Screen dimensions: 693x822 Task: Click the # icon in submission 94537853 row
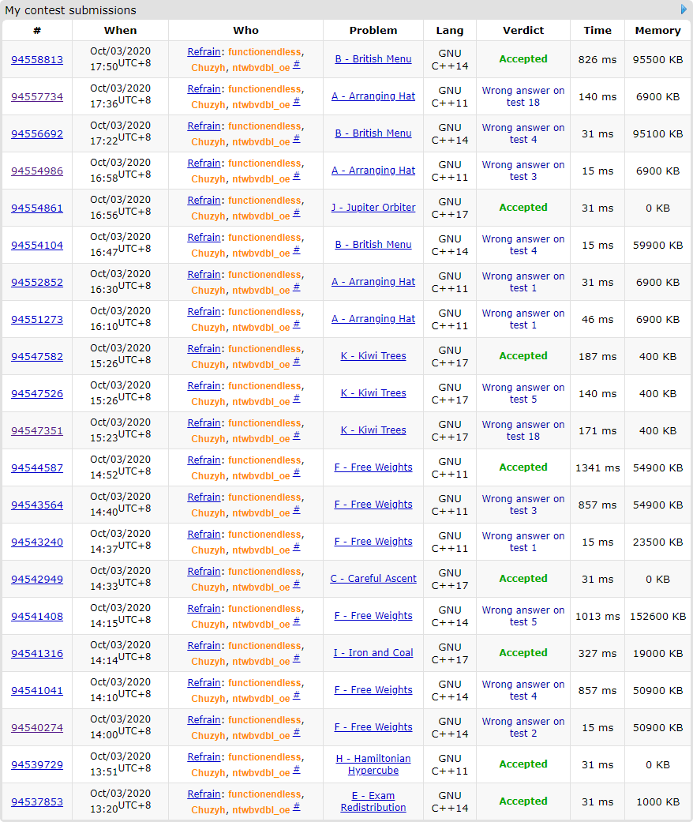296,806
